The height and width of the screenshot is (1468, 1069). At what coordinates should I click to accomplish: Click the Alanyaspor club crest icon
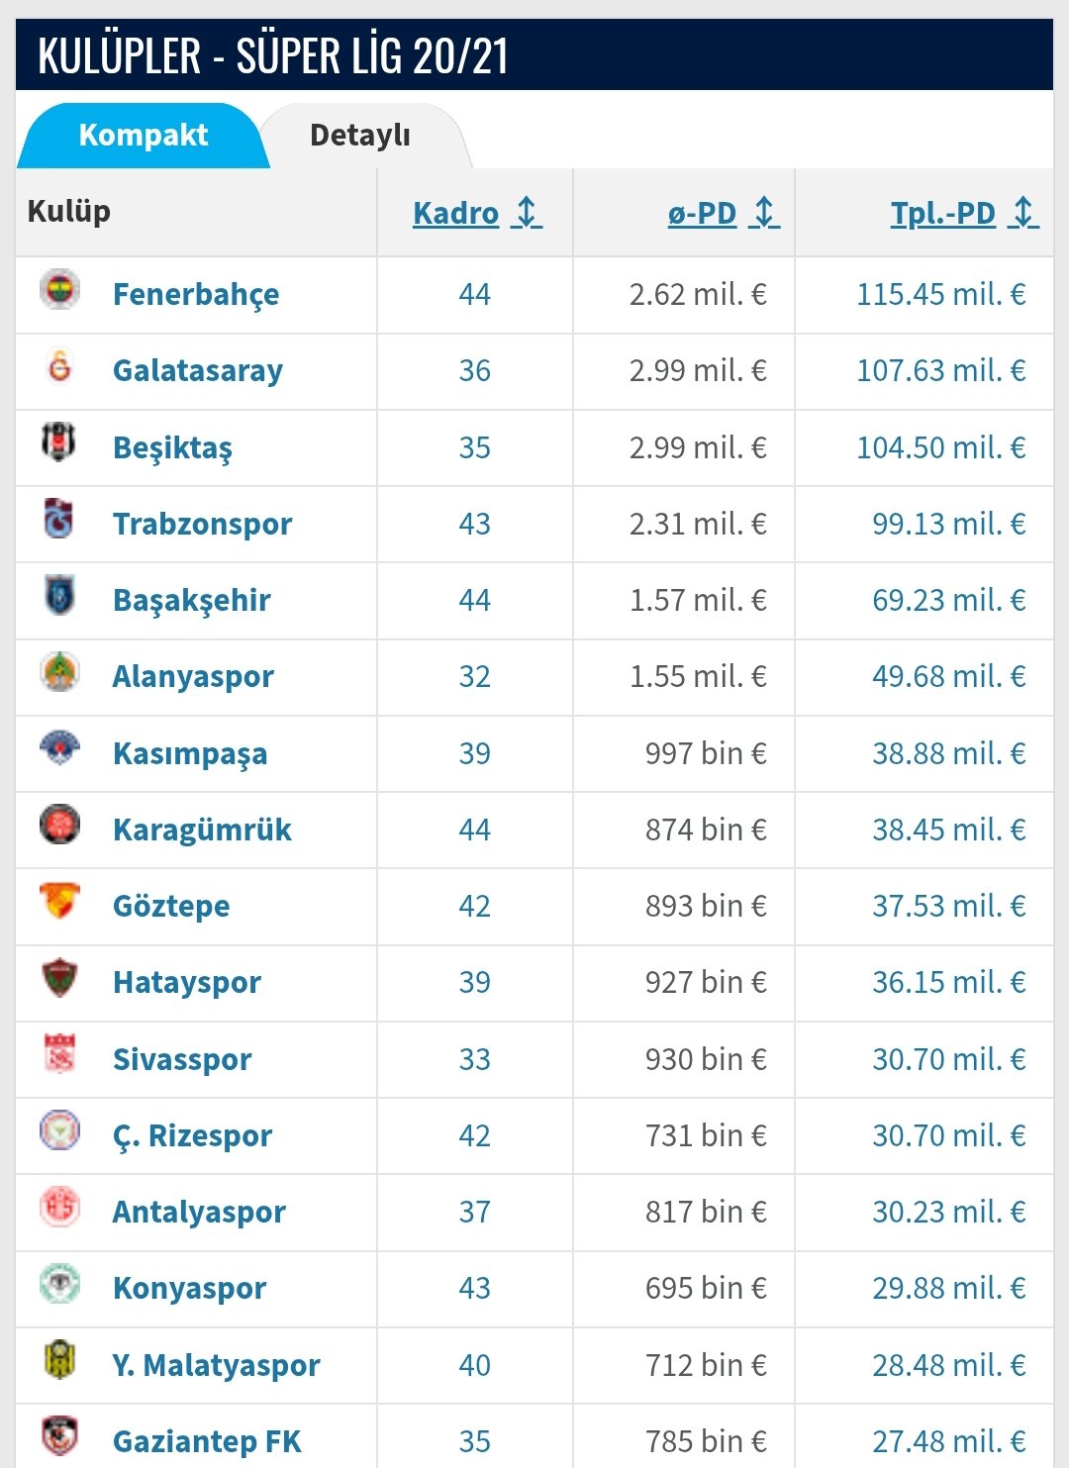(59, 672)
